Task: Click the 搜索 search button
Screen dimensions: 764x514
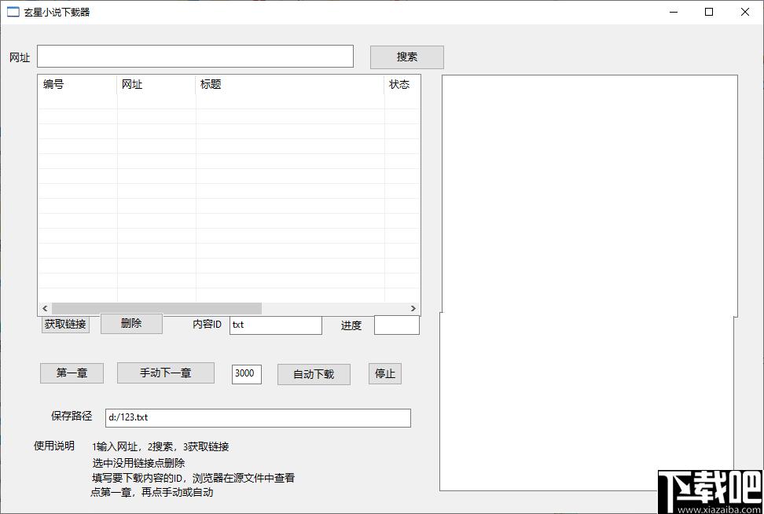Action: (407, 57)
